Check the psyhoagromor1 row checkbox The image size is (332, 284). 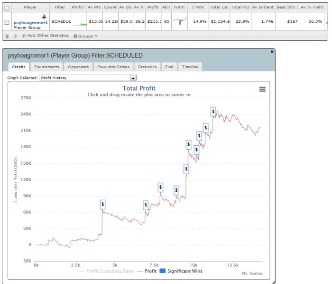pyautogui.click(x=7, y=22)
